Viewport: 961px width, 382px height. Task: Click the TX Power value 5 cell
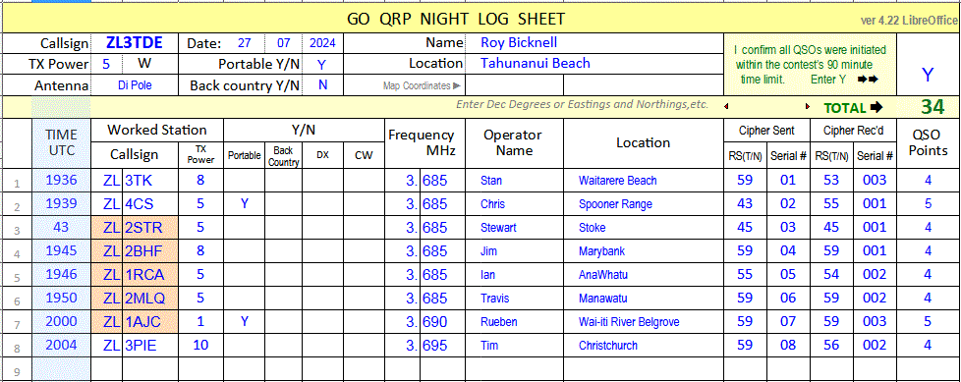(x=106, y=63)
